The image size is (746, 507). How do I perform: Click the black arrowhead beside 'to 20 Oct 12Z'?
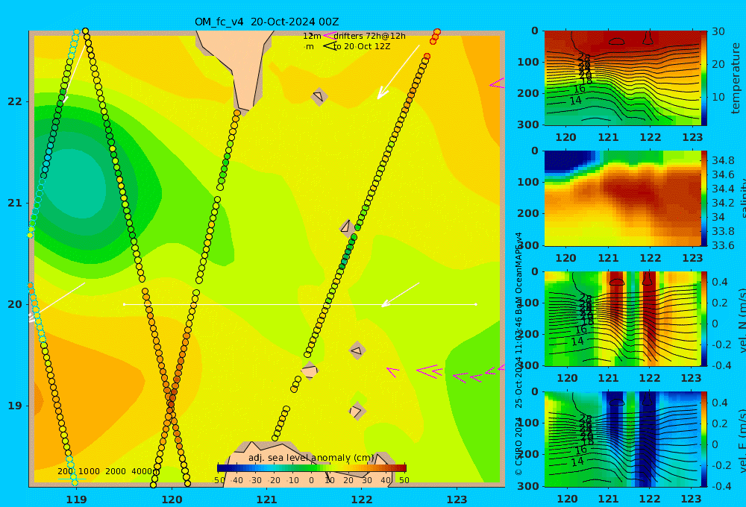point(329,46)
